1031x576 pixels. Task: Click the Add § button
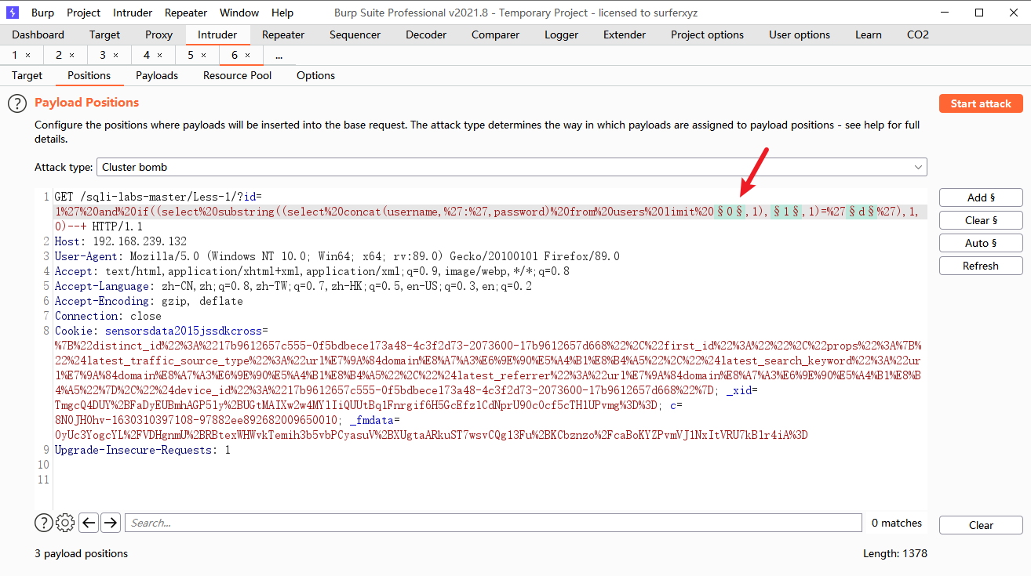[x=981, y=197]
